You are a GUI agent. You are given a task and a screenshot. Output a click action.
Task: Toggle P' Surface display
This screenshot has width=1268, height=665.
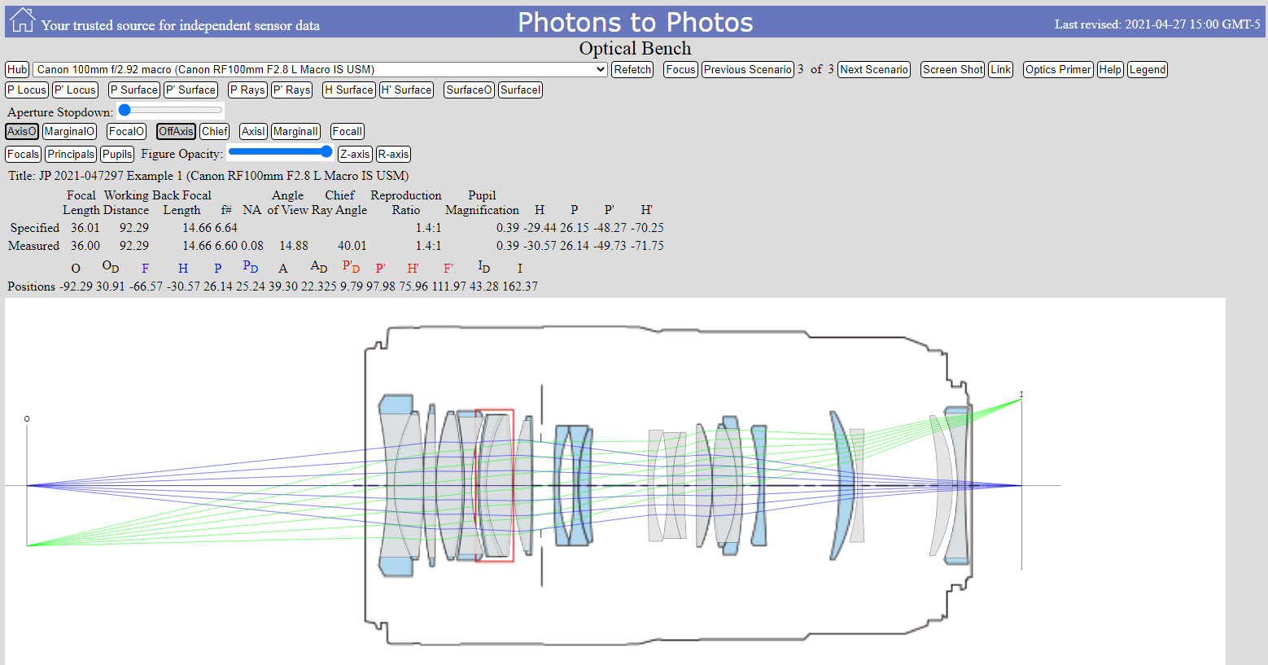191,90
